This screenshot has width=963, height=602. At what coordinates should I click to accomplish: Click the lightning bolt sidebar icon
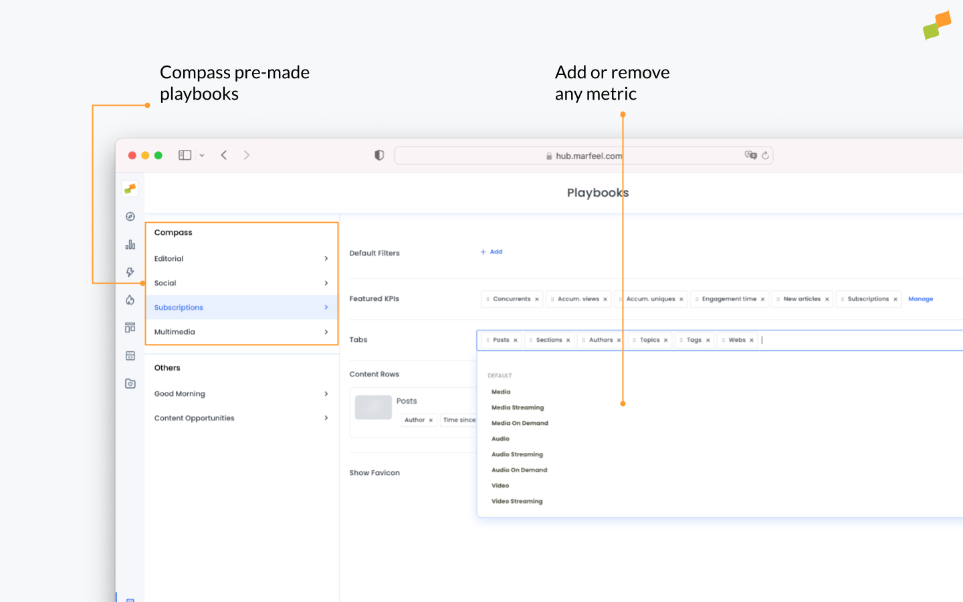(x=130, y=272)
